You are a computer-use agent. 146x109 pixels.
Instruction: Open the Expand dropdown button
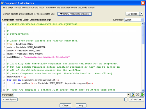pos(136,99)
